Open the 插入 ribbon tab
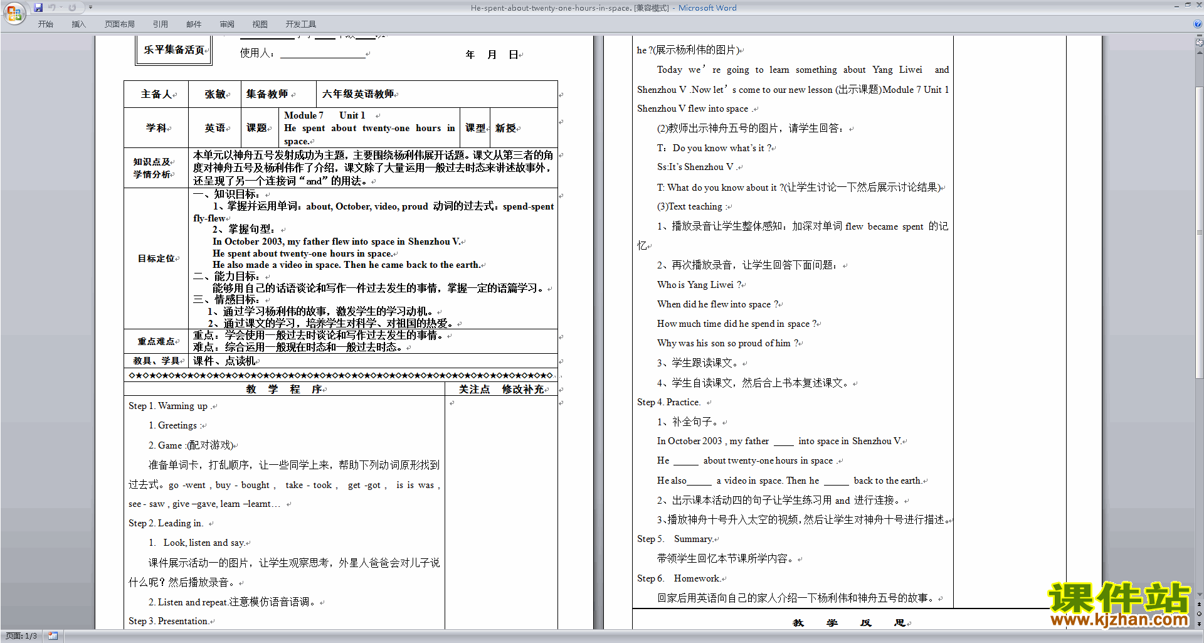Viewport: 1204px width, 643px height. (x=78, y=24)
